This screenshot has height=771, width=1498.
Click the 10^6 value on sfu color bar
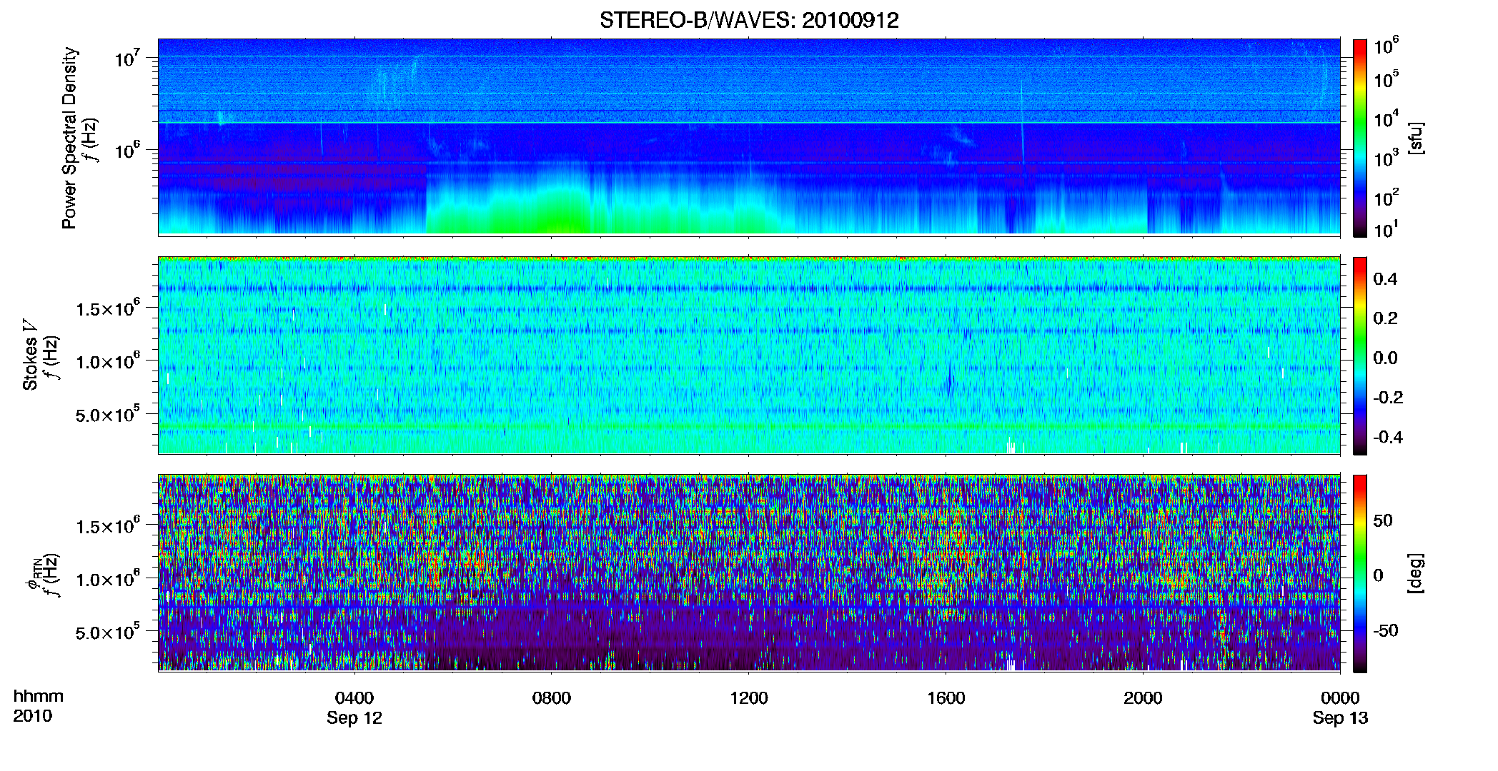(1387, 47)
